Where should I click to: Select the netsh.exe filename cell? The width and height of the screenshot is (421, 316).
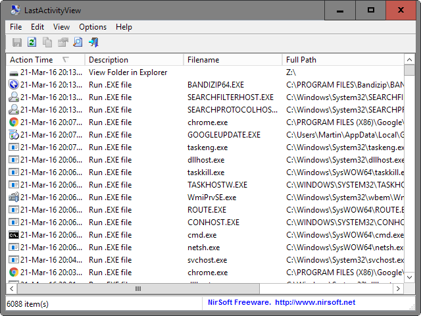pyautogui.click(x=203, y=248)
